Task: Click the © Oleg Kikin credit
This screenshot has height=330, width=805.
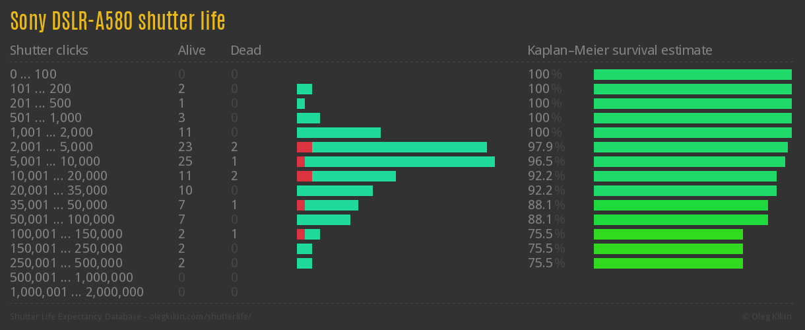Action: 768,317
